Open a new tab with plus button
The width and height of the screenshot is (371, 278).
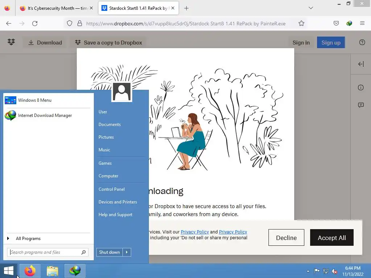coord(187,8)
